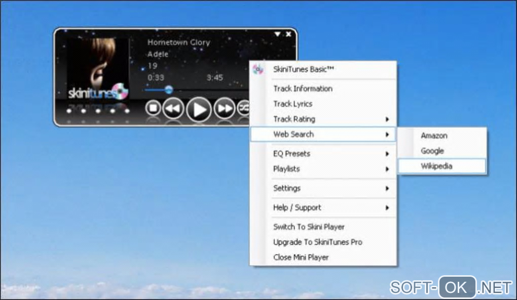The image size is (517, 300).
Task: Expand the Track Rating submenu
Action: click(323, 119)
